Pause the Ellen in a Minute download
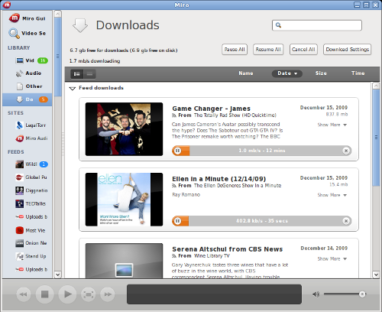This screenshot has height=312, width=382. 177,221
